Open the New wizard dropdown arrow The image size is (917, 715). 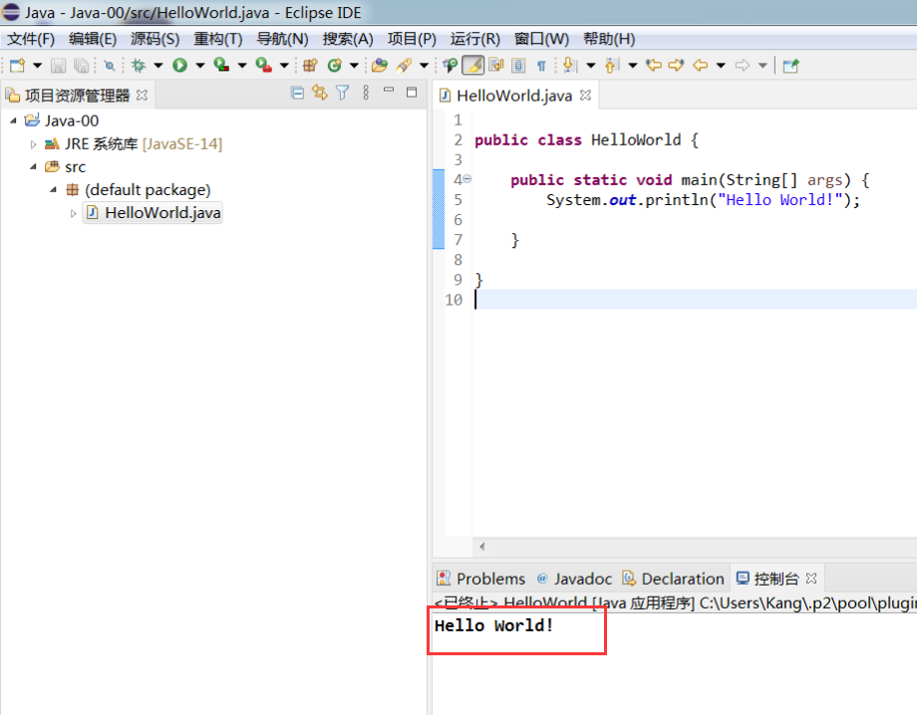pos(38,66)
